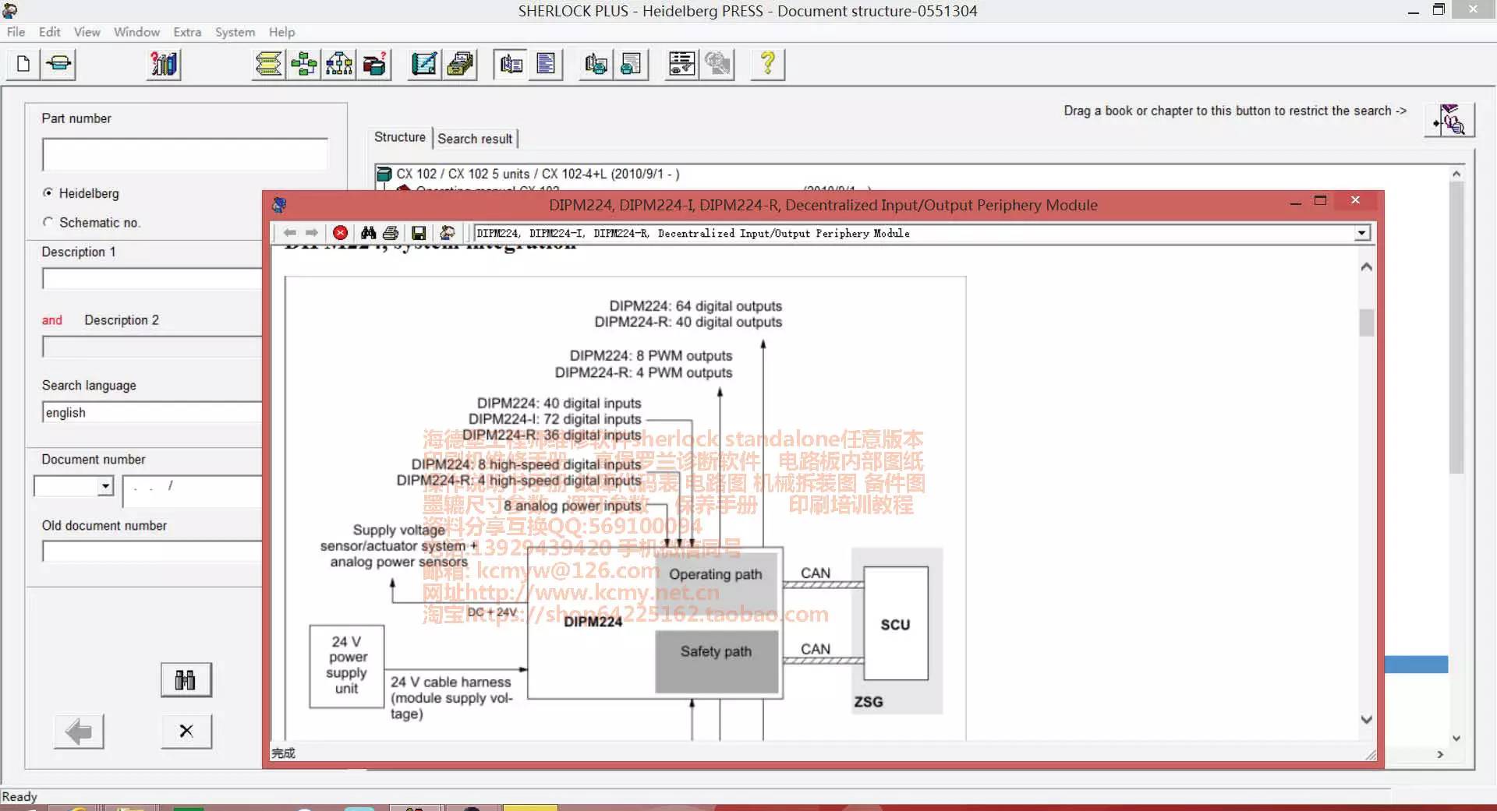Image resolution: width=1497 pixels, height=811 pixels.
Task: Click the document viewer scroll down arrow
Action: (1366, 719)
